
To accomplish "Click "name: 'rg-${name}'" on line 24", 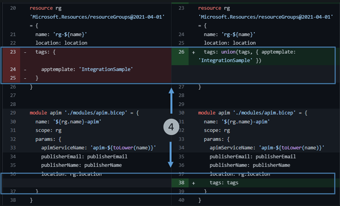I will click(x=229, y=34).
